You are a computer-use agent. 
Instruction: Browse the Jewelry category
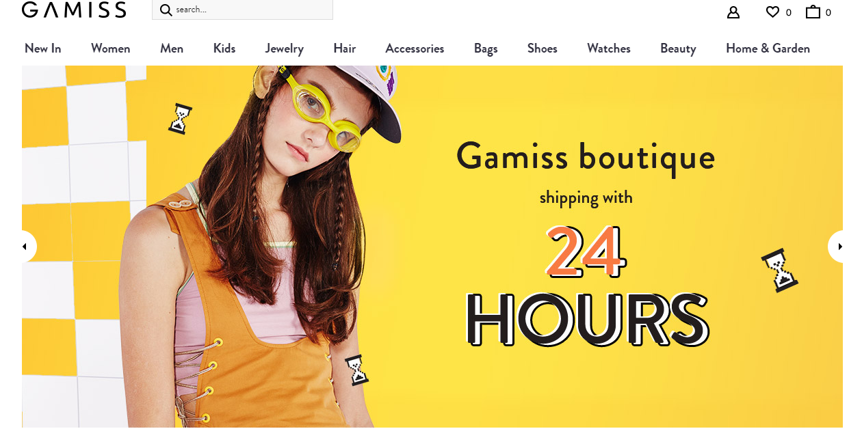(285, 48)
